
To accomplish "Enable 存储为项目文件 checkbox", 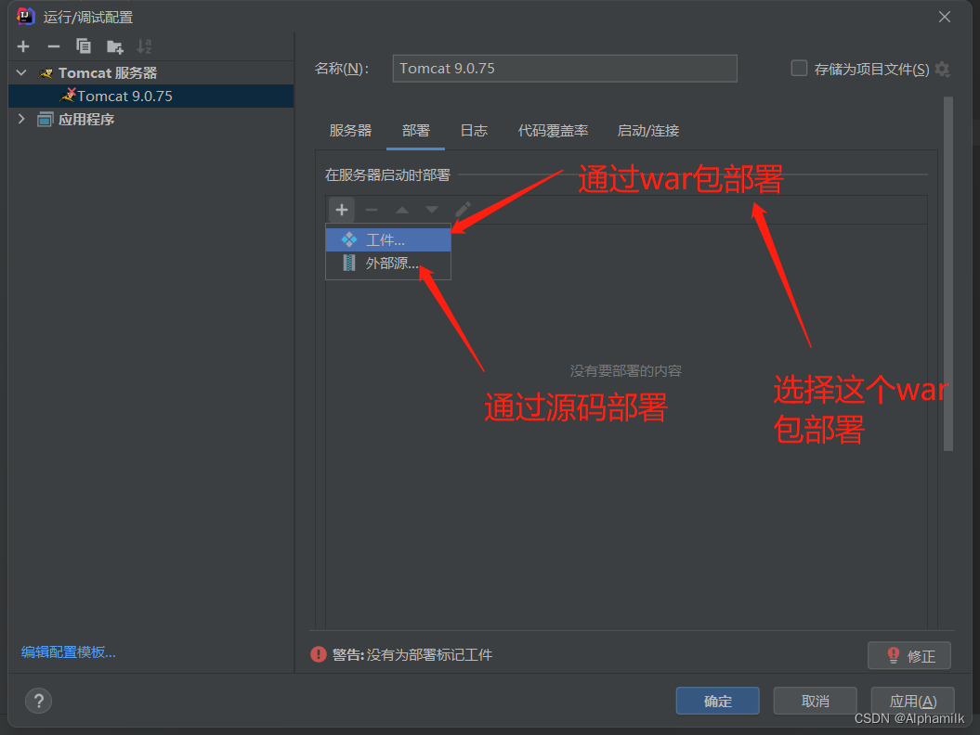I will 799,68.
